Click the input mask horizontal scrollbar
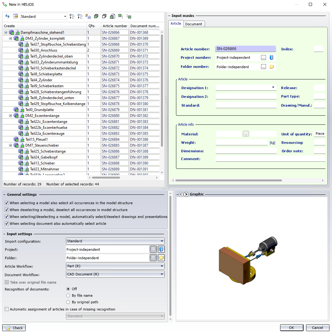The image size is (332, 333). 229,180
